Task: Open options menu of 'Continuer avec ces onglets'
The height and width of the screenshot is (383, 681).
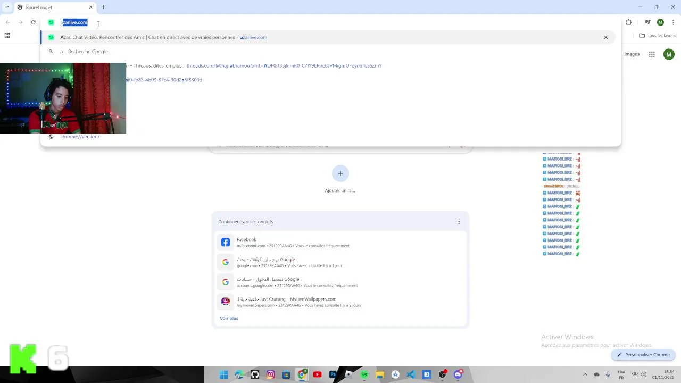Action: pos(459,222)
